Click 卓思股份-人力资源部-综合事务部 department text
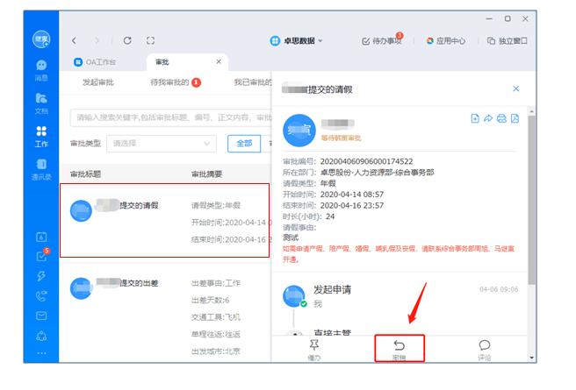This screenshot has height=390, width=576. 377,173
